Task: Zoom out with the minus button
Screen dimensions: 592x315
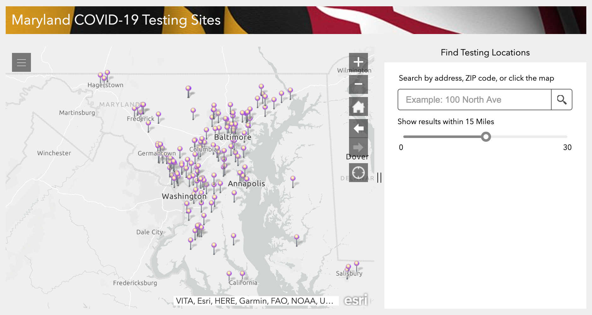Action: [358, 84]
